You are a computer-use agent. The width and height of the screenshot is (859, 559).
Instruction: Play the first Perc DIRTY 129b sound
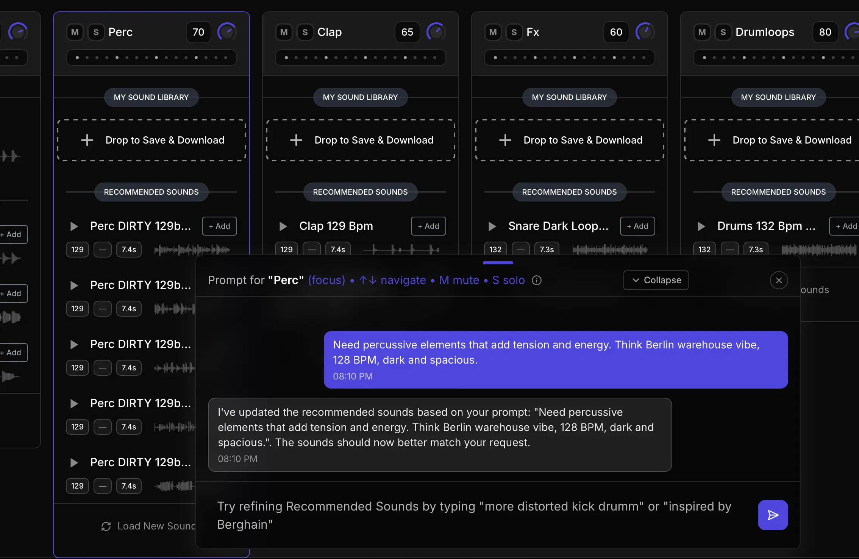coord(74,226)
